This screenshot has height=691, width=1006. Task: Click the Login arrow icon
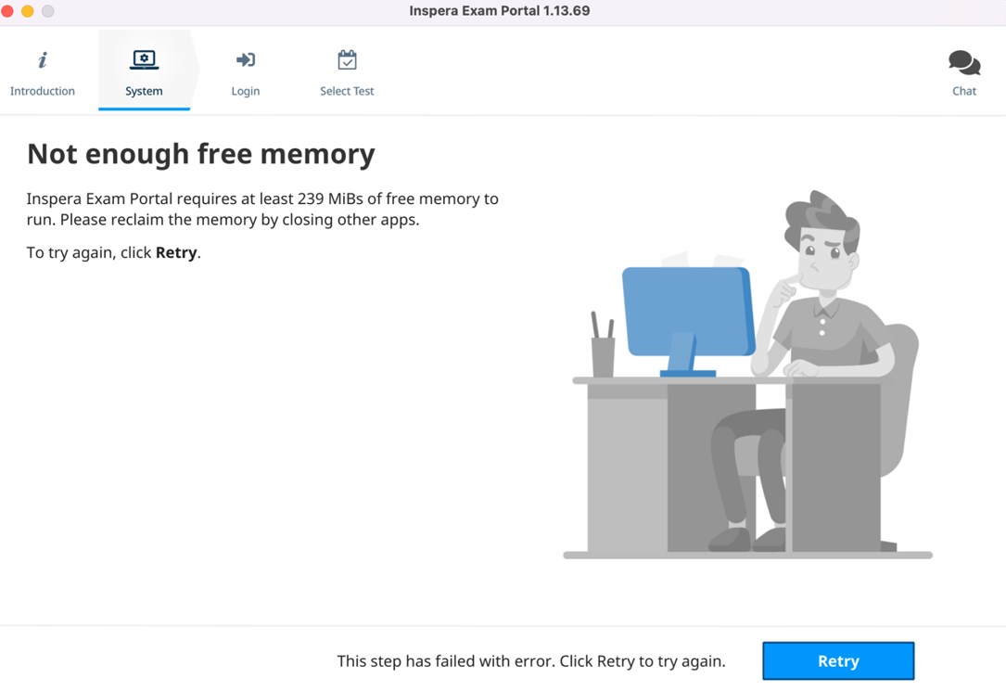tap(245, 59)
